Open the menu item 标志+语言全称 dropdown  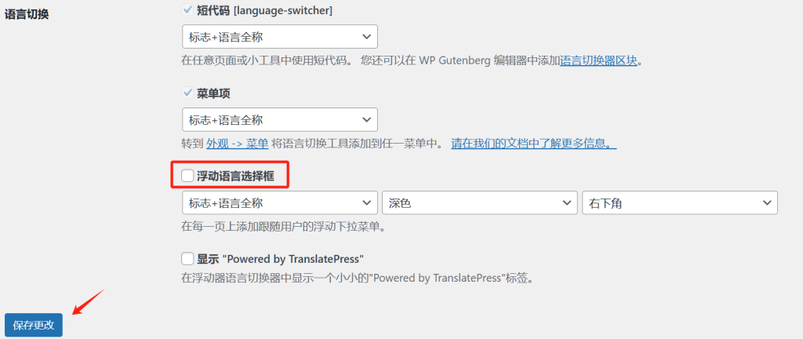pyautogui.click(x=280, y=119)
